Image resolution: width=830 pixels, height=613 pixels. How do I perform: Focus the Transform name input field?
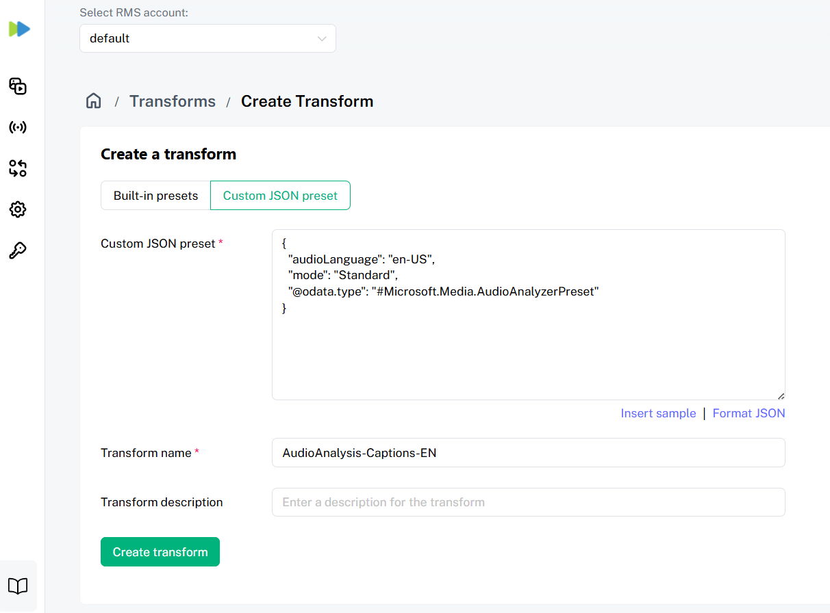(x=528, y=453)
